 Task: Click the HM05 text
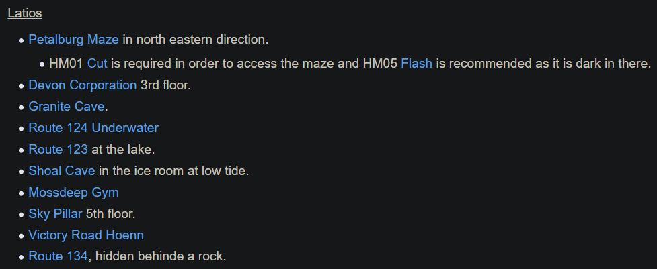tap(380, 64)
